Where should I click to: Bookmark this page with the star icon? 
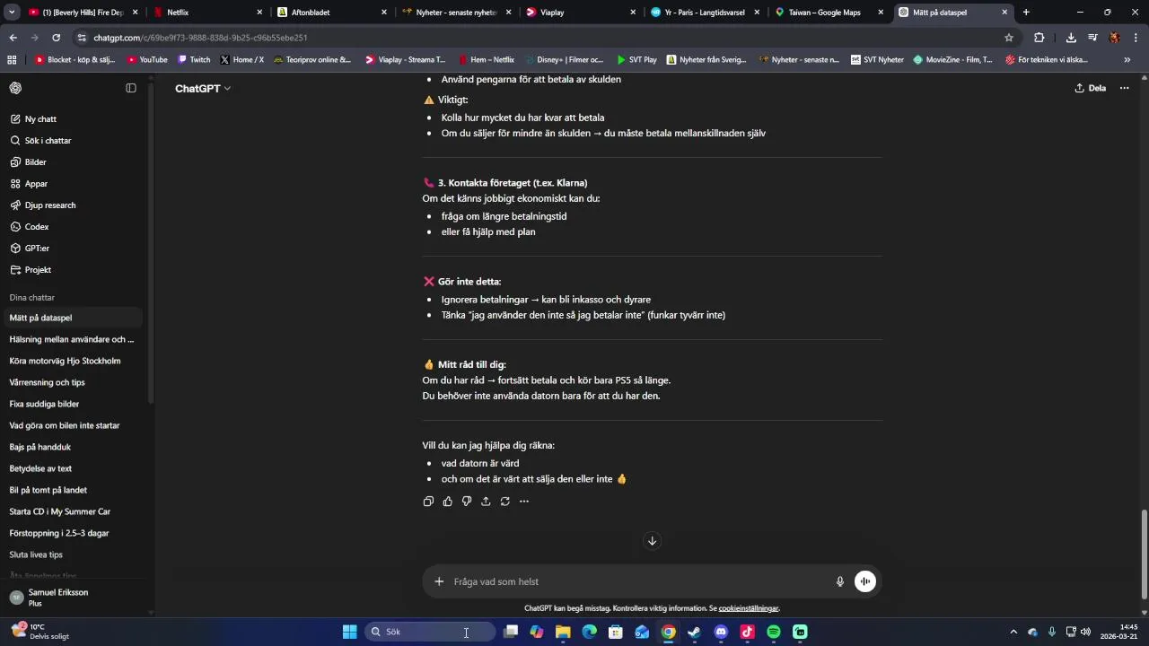(x=1009, y=38)
